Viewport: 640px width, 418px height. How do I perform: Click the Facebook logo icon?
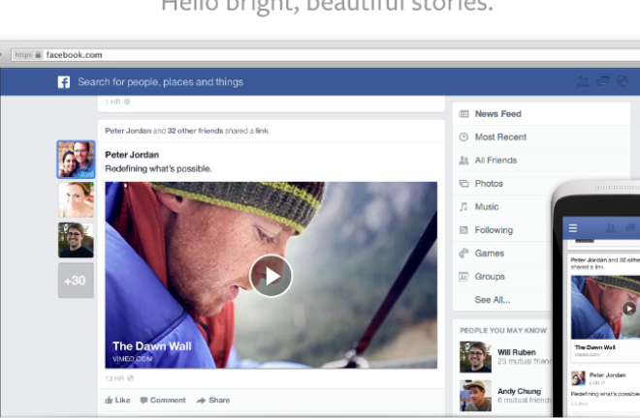(x=64, y=82)
